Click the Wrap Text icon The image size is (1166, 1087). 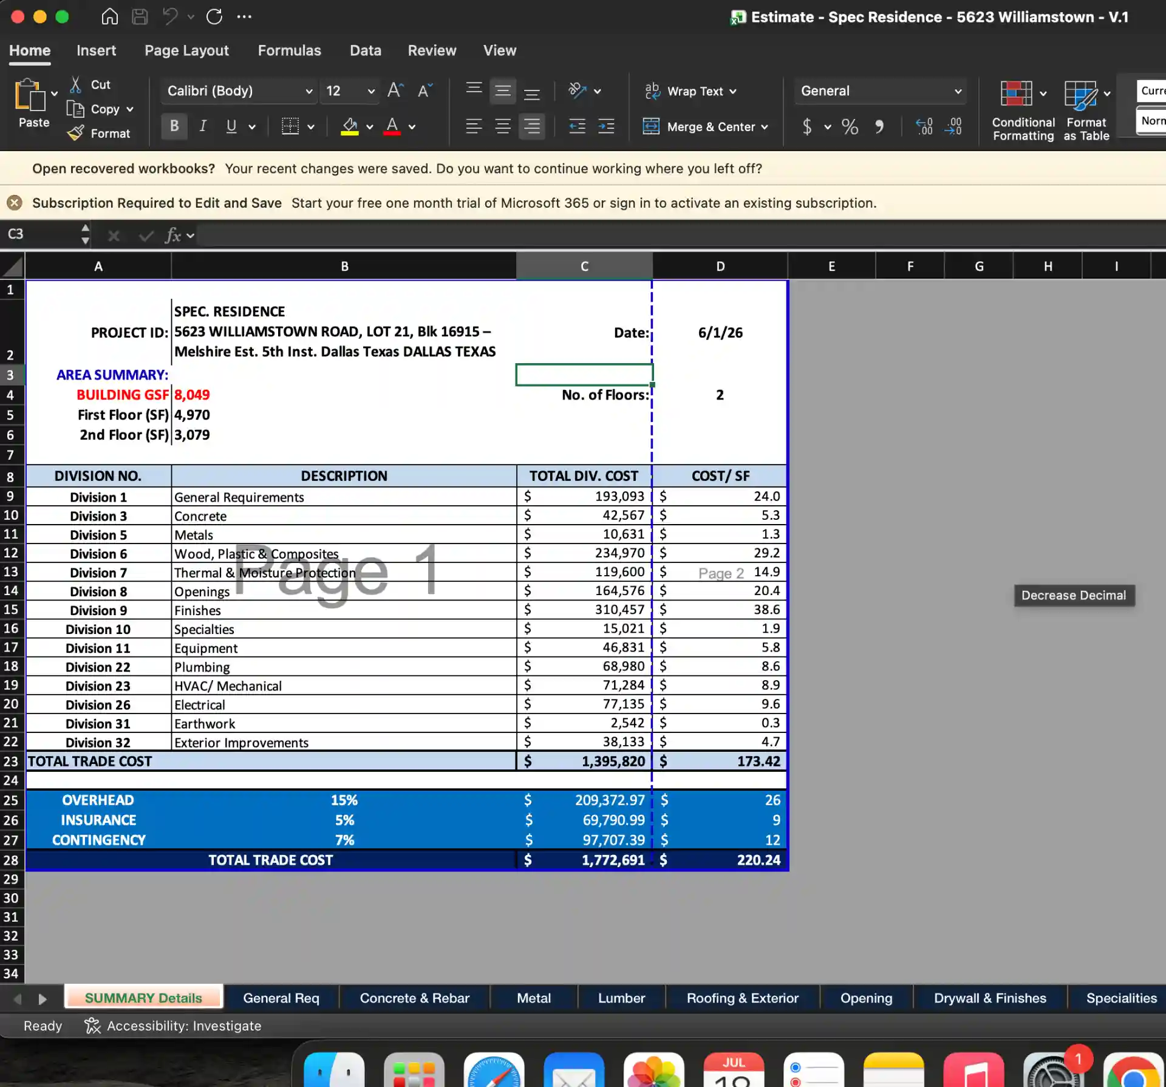point(652,91)
